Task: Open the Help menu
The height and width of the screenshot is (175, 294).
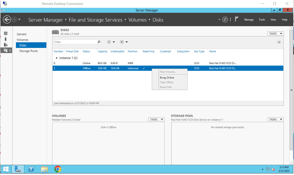Action: click(x=284, y=20)
